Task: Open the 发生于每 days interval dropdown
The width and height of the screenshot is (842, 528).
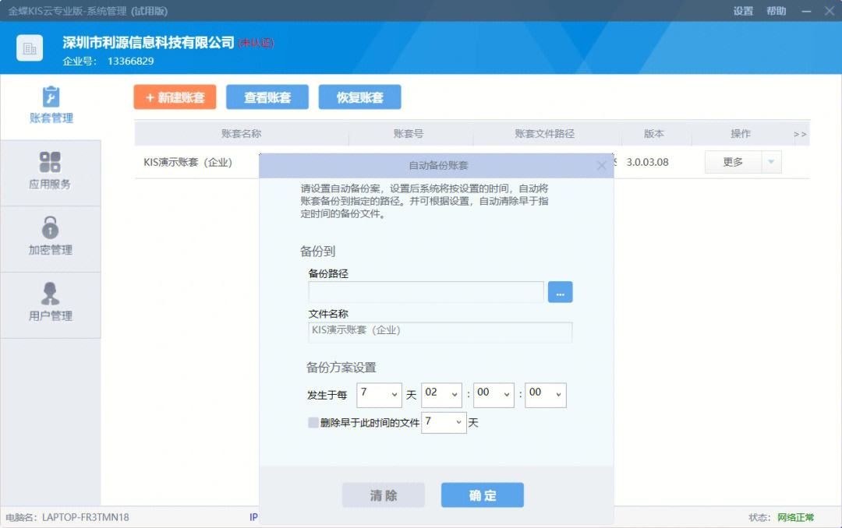Action: click(x=379, y=395)
